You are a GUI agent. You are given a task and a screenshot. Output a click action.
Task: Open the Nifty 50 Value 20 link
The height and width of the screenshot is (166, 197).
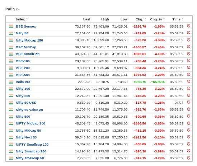point(29,110)
